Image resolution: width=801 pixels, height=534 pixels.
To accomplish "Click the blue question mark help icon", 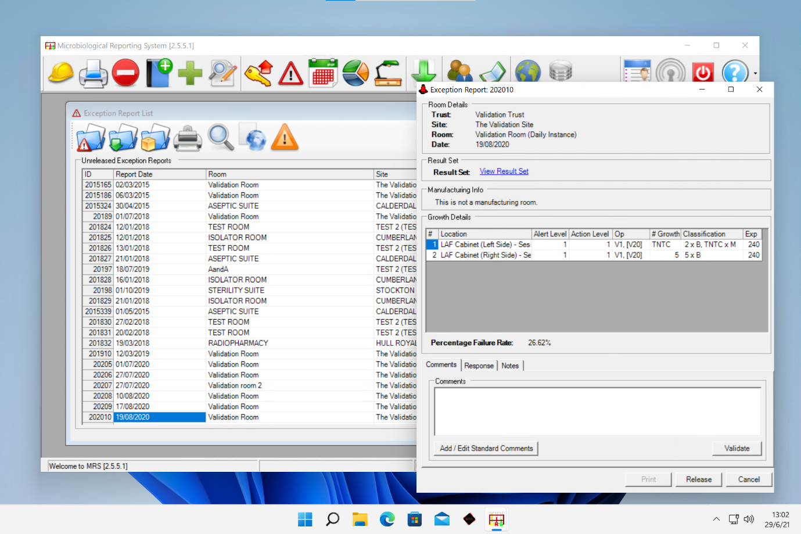I will click(x=735, y=72).
